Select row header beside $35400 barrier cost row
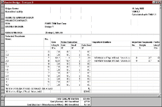Screen dimensions: 162x107 (3, 91)
